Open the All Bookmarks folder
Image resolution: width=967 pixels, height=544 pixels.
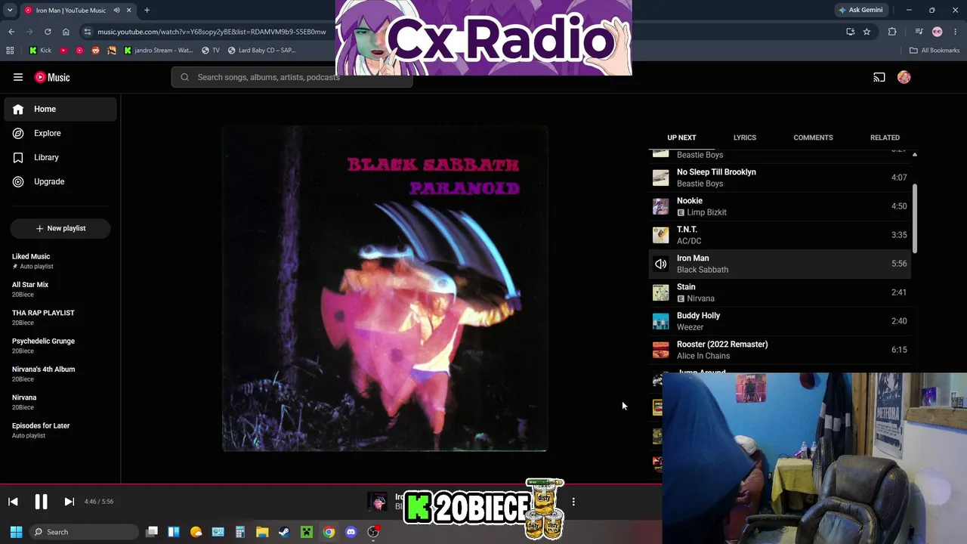tap(935, 51)
